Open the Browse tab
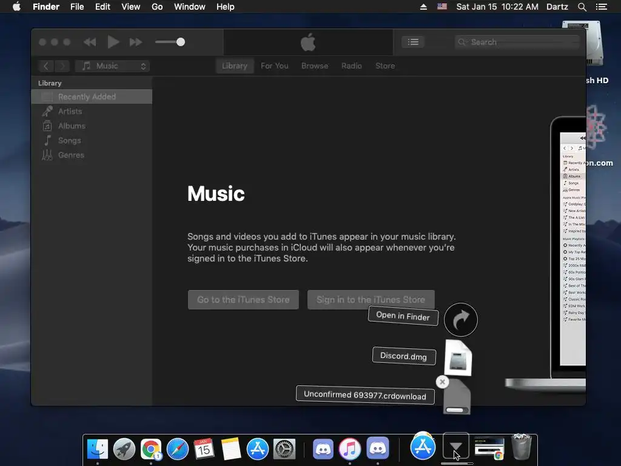Image resolution: width=621 pixels, height=466 pixels. (315, 66)
